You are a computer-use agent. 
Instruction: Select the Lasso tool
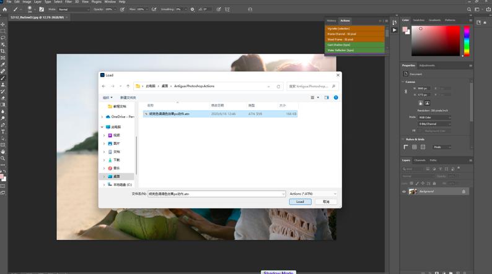(x=3, y=38)
